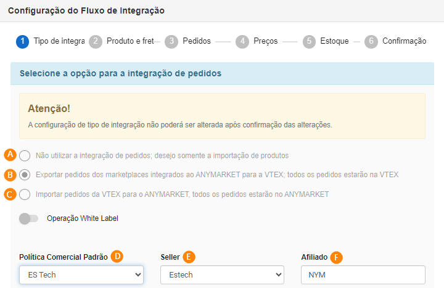The image size is (444, 288).
Task: Enable the Operação White Label switch
Action: tap(28, 218)
